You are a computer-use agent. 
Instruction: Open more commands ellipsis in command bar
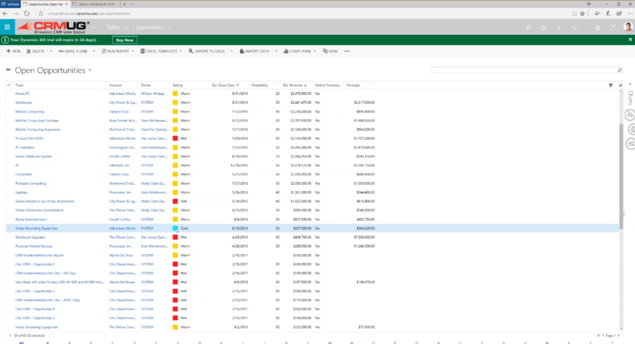click(347, 51)
